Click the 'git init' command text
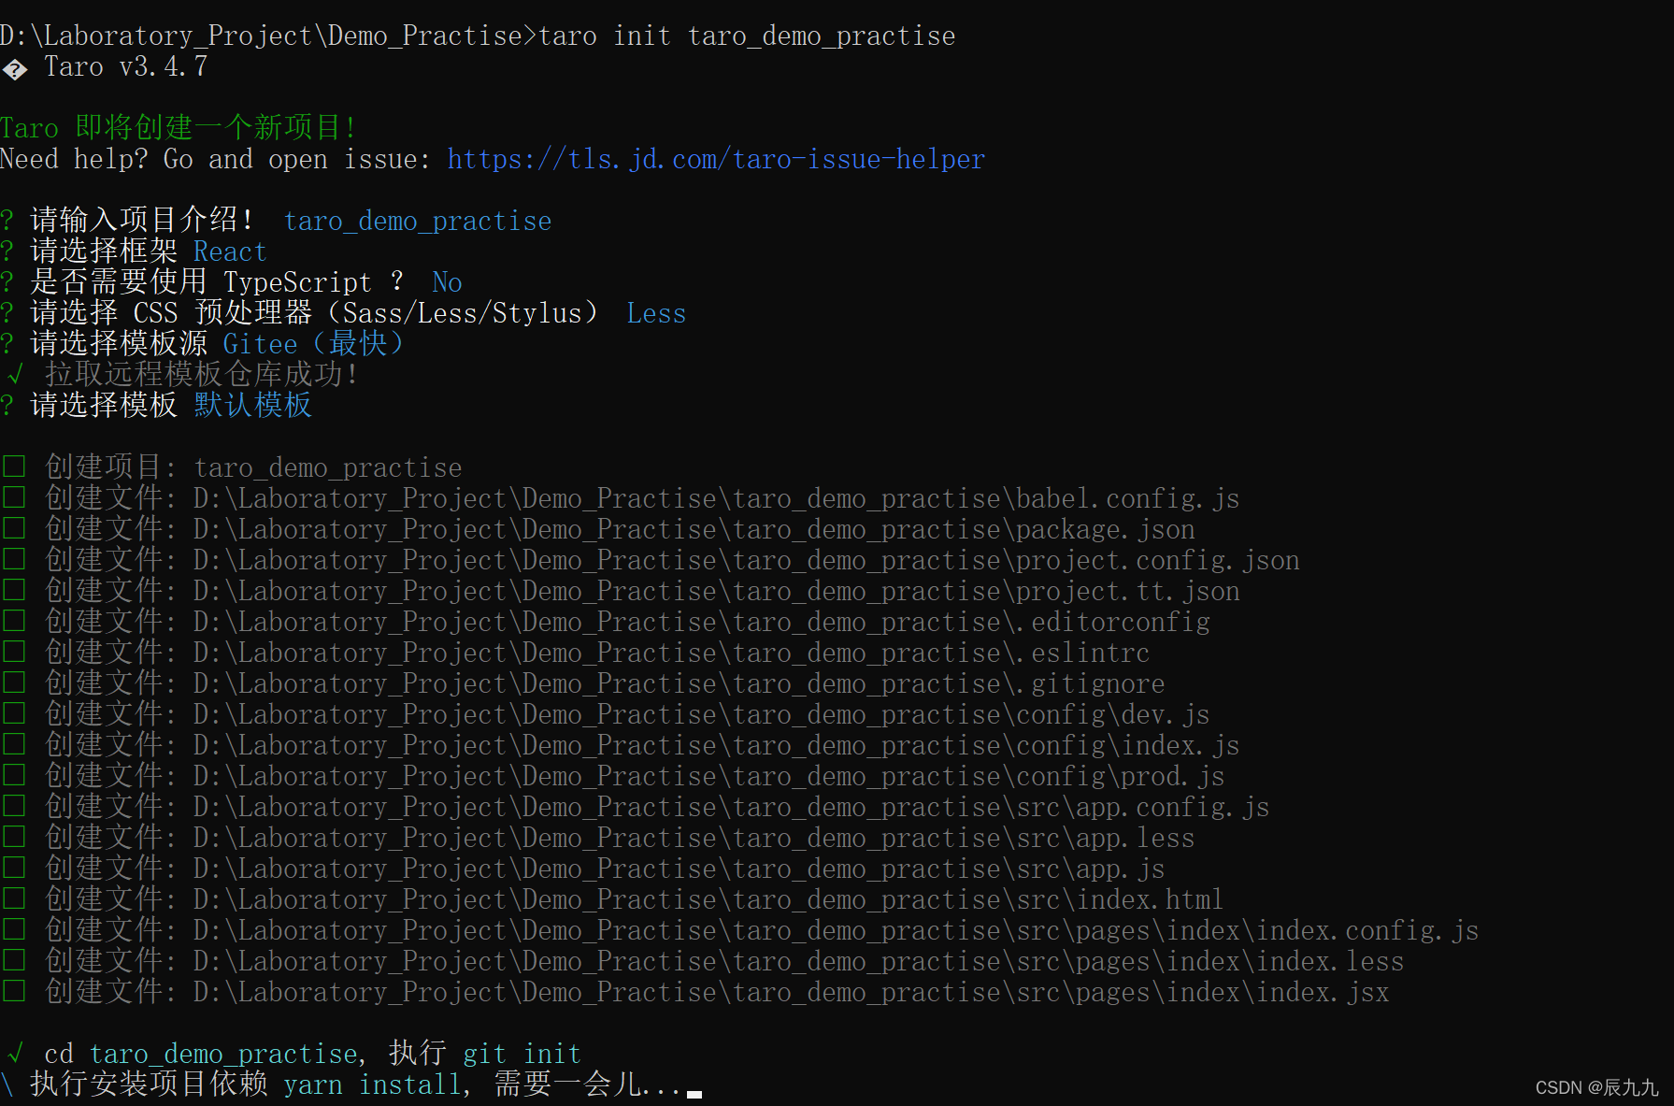 tap(522, 1055)
